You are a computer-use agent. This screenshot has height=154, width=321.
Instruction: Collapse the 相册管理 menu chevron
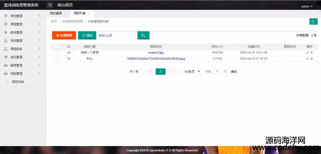click(39, 73)
